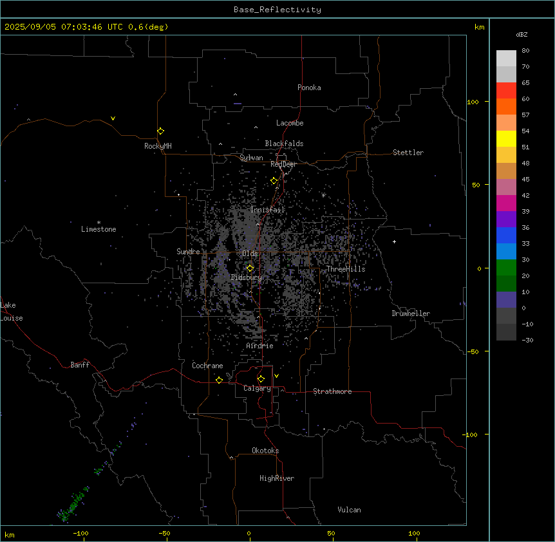Select the HighRiver city label
The width and height of the screenshot is (555, 542).
pos(277,478)
